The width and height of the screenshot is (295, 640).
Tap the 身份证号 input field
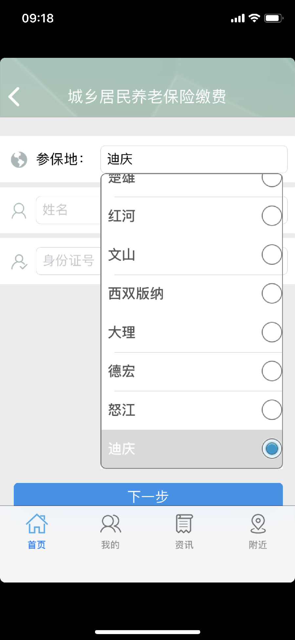(68, 261)
